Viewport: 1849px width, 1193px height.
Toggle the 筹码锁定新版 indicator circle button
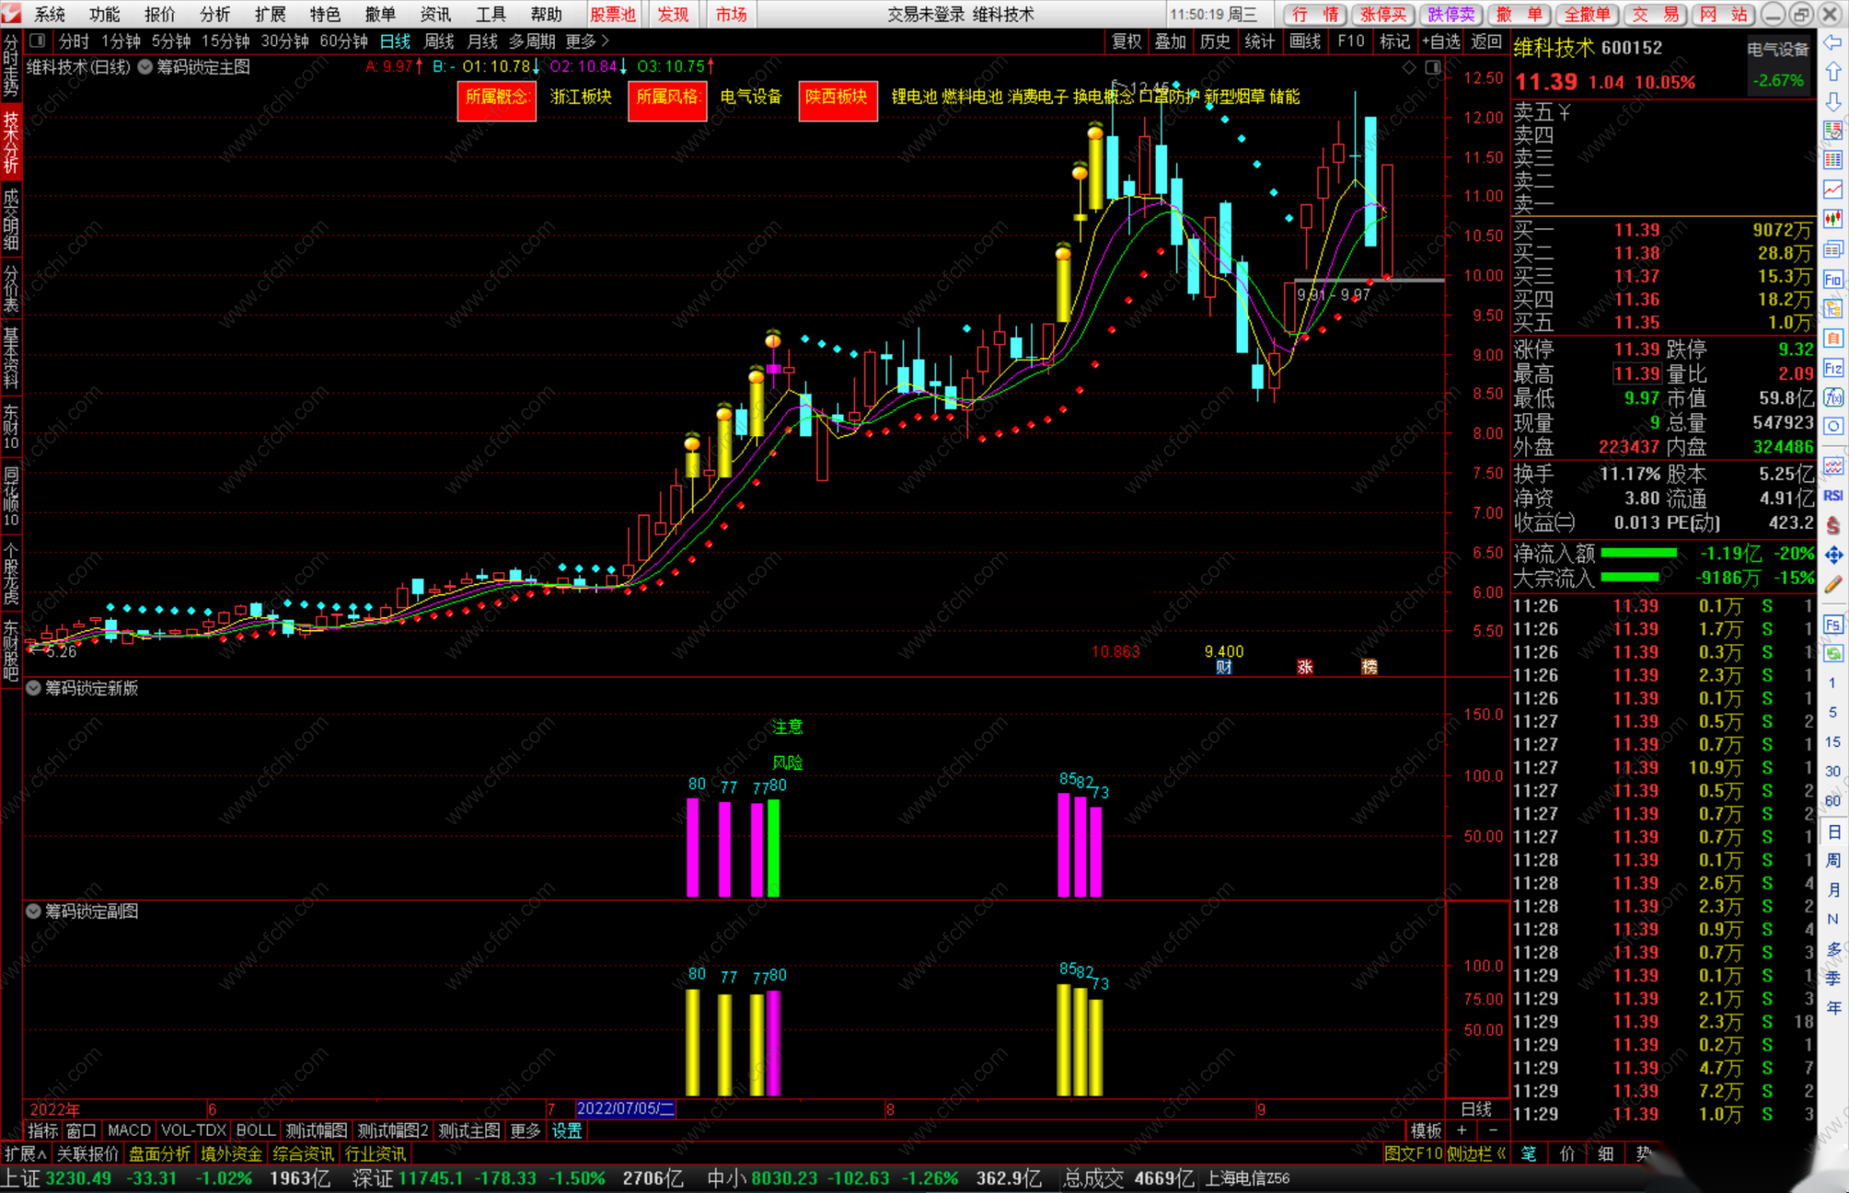pyautogui.click(x=34, y=688)
